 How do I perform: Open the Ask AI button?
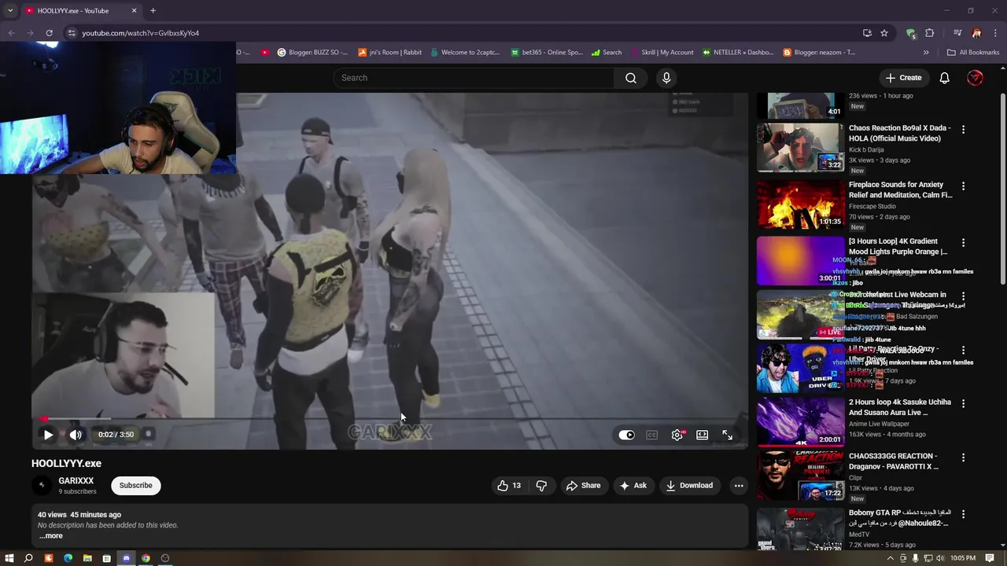(633, 486)
